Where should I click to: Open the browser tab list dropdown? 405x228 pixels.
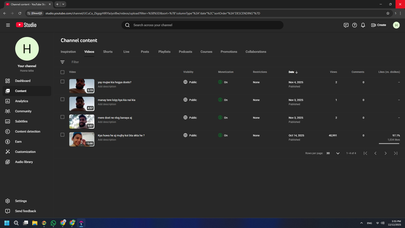[63, 4]
